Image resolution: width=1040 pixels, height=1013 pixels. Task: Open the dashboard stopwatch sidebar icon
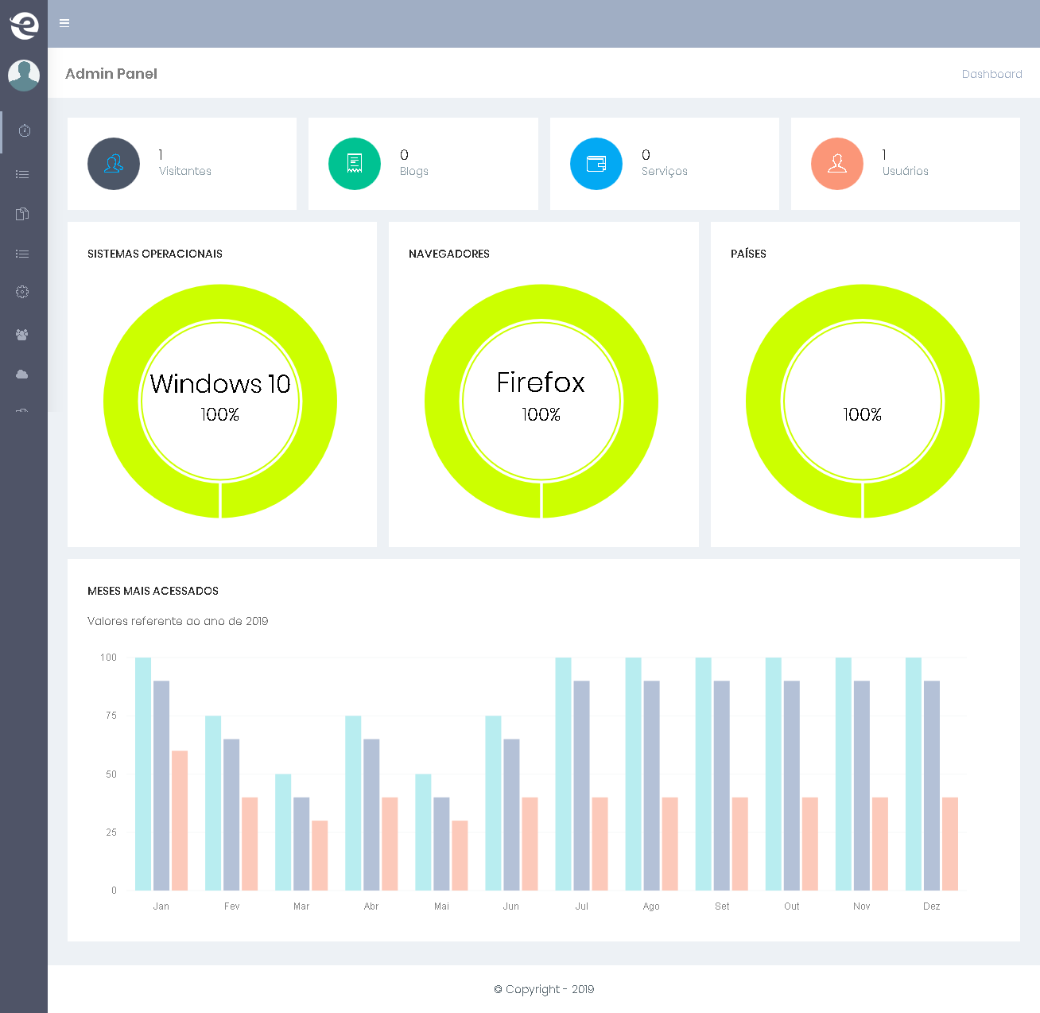[x=24, y=130]
